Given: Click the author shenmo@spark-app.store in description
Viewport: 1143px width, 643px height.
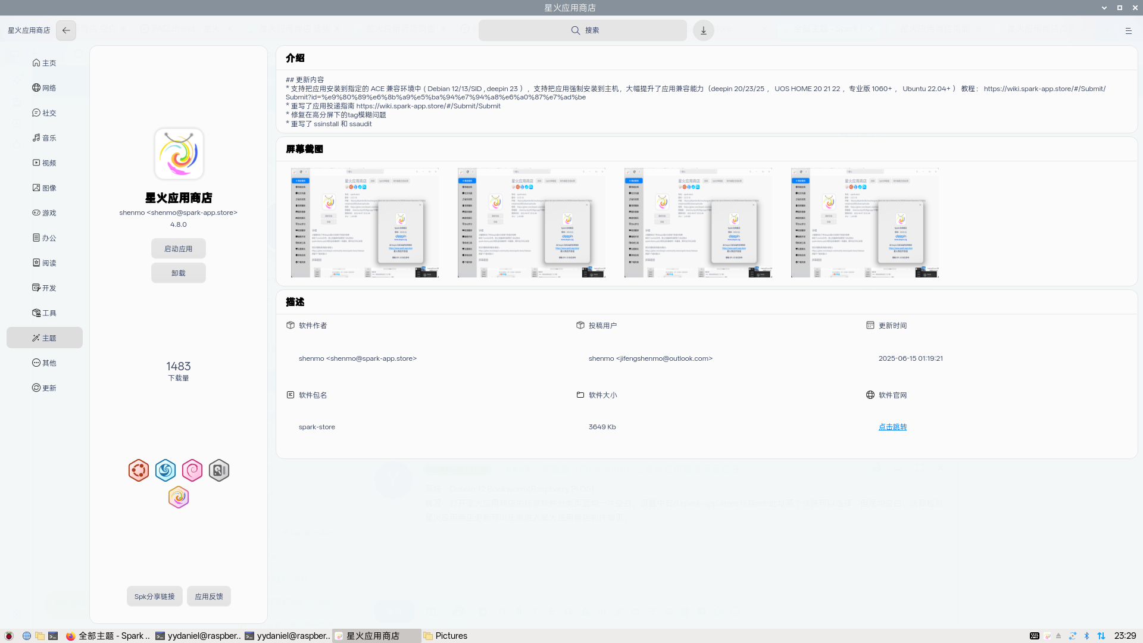Looking at the screenshot, I should 358,358.
